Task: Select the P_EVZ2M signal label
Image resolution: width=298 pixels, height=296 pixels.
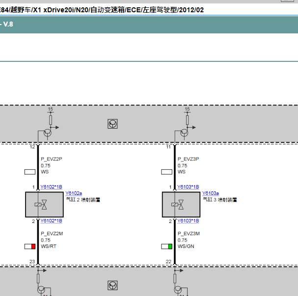Action: 52,234
